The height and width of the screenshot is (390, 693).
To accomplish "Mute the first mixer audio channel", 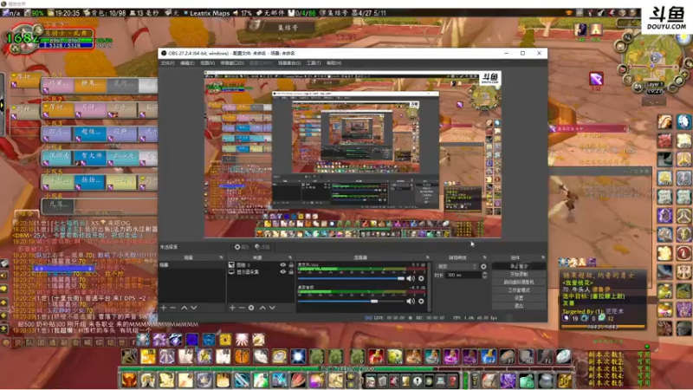I will [x=411, y=278].
